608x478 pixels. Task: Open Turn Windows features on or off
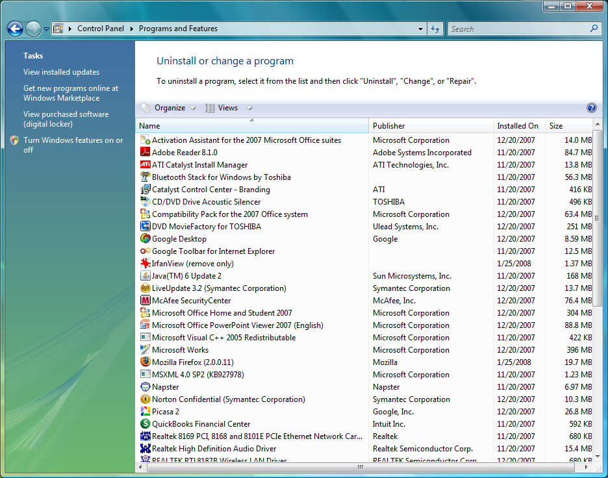pyautogui.click(x=73, y=145)
